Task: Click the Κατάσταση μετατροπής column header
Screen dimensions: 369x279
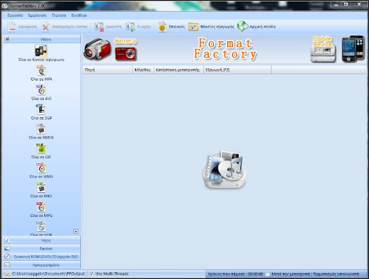Action: [x=179, y=70]
